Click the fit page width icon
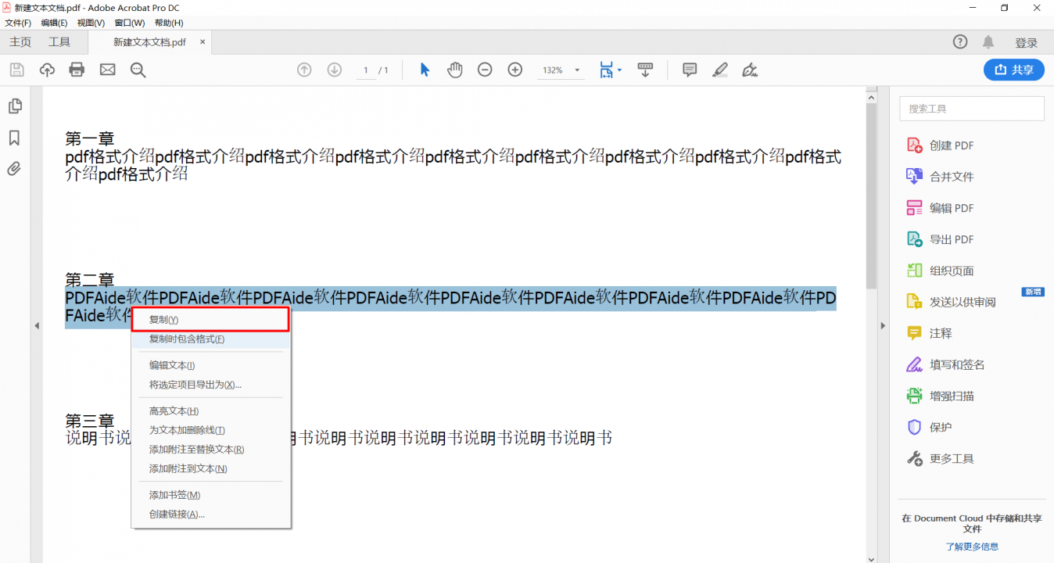 pos(606,70)
